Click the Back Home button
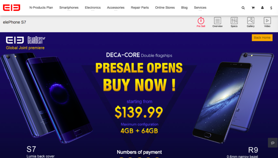Viewport: 278px width, 158px height. click(x=262, y=38)
